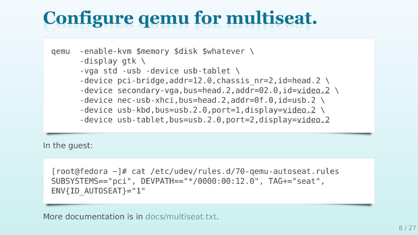Click the 'qemu' command at code start

click(61, 51)
